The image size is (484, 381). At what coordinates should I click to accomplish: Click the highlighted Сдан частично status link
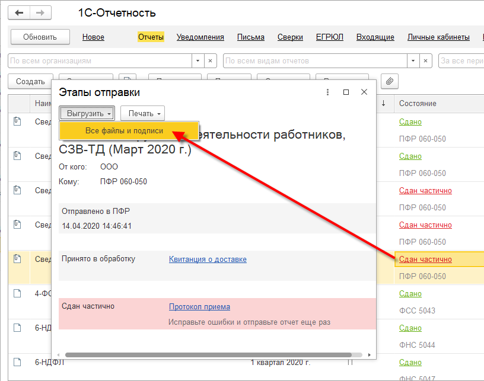[x=425, y=260]
